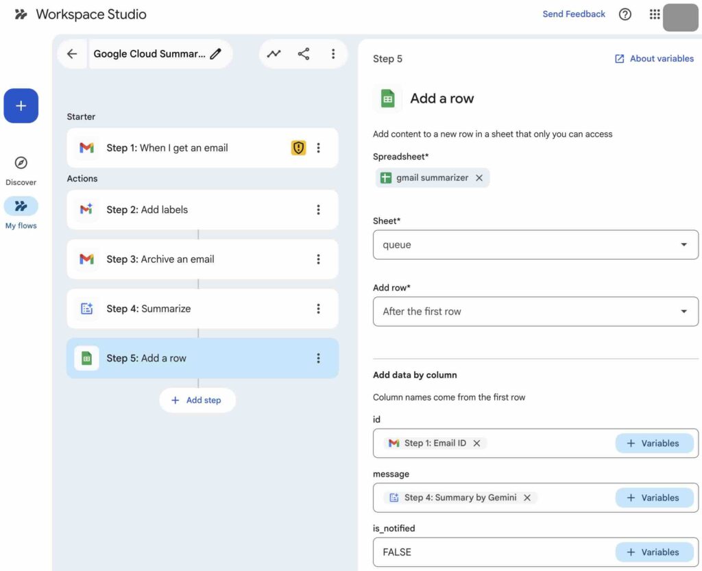
Task: Remove the gmail summarizer spreadsheet chip
Action: pos(479,178)
